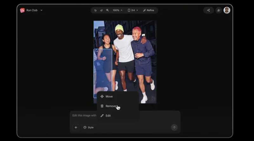254x141 pixels.
Task: Expand the Run Club project dropdown
Action: 42,10
